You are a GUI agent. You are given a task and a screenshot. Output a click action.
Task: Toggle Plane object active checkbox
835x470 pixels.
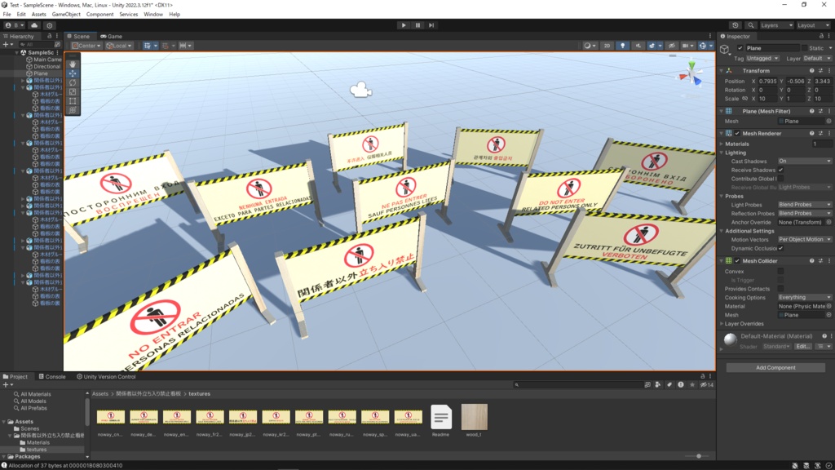[x=740, y=48]
